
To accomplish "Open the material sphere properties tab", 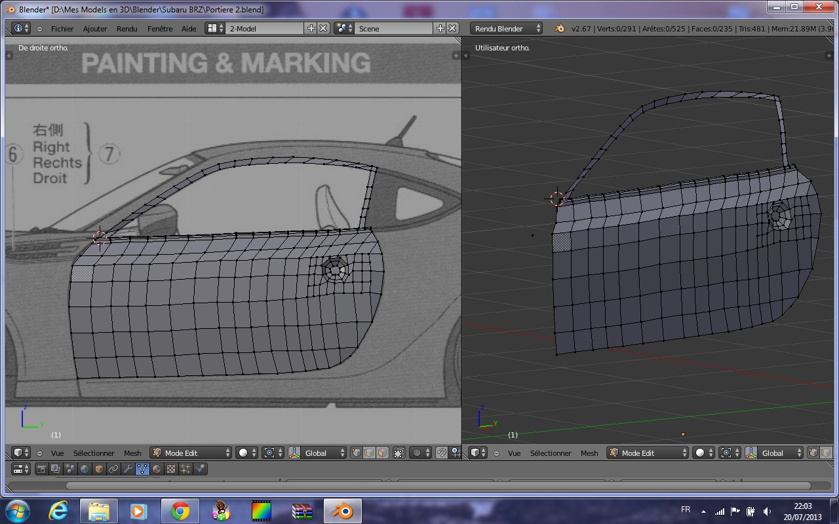I will click(157, 469).
